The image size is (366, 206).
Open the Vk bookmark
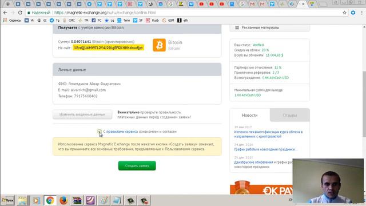[29, 21]
